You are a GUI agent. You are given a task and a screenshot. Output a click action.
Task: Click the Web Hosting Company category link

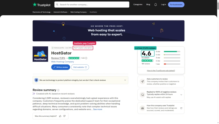tap(63, 62)
